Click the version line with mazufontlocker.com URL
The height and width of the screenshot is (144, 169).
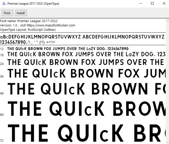click(x=37, y=25)
